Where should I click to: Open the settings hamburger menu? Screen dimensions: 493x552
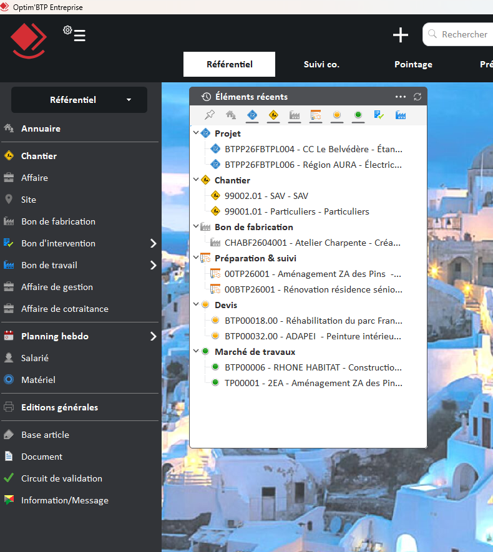click(75, 34)
